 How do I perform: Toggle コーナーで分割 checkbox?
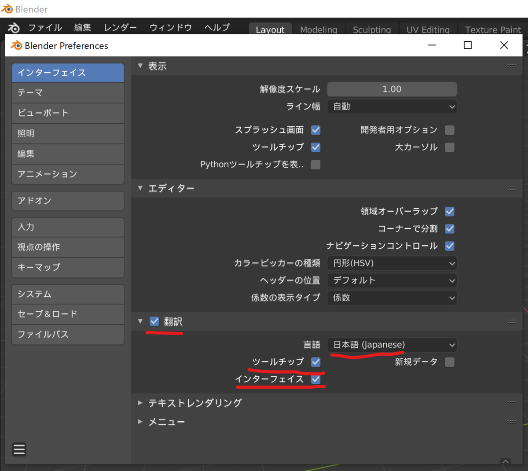[x=450, y=229]
